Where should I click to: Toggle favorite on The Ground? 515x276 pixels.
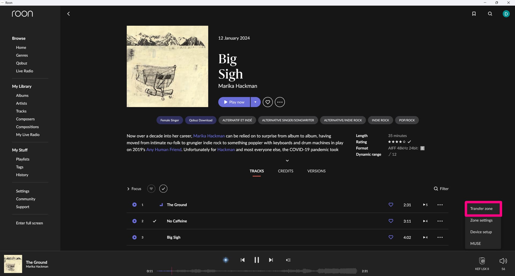pyautogui.click(x=391, y=205)
